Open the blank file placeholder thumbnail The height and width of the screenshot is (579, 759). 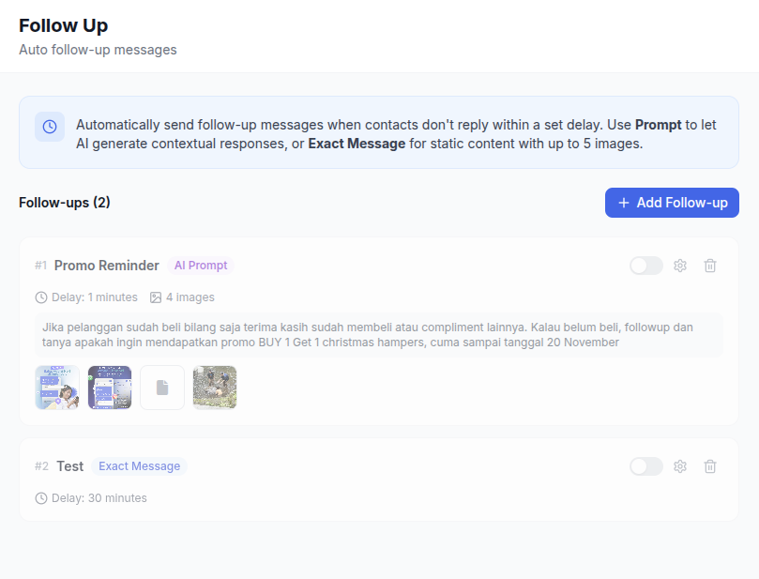(162, 388)
